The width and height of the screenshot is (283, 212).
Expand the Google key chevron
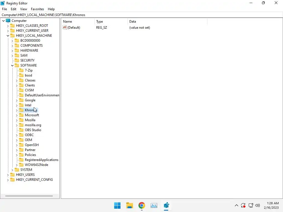[17, 100]
